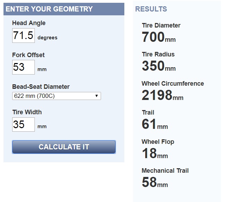Click the degrees unit text
The height and width of the screenshot is (202, 225).
[x=47, y=38]
